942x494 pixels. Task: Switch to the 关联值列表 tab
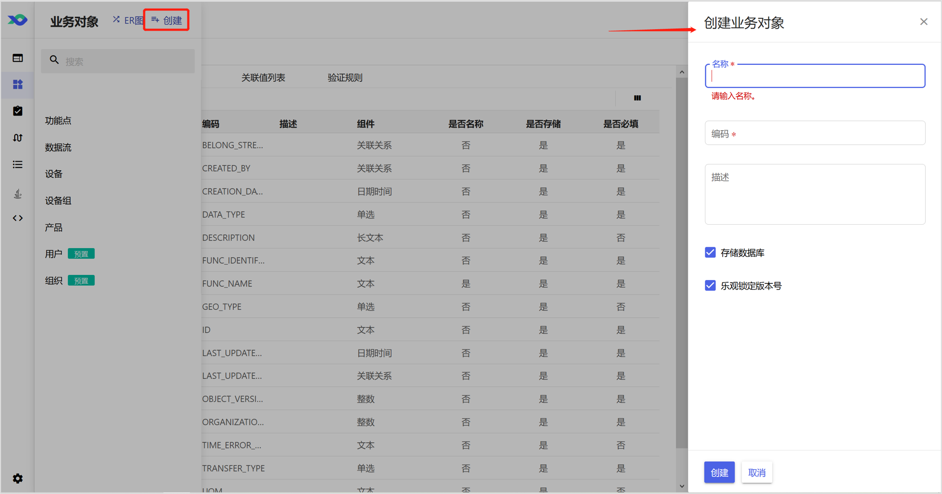(263, 78)
